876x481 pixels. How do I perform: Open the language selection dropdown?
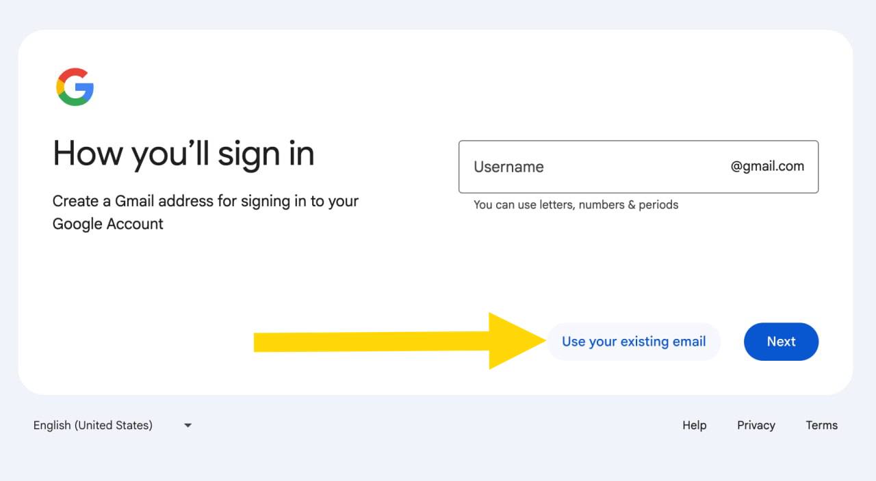(x=113, y=425)
